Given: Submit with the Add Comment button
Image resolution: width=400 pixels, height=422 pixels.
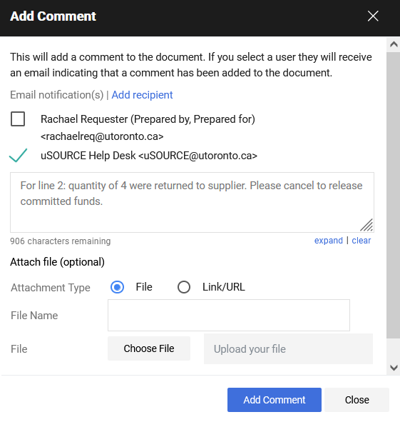Looking at the screenshot, I should pyautogui.click(x=275, y=400).
